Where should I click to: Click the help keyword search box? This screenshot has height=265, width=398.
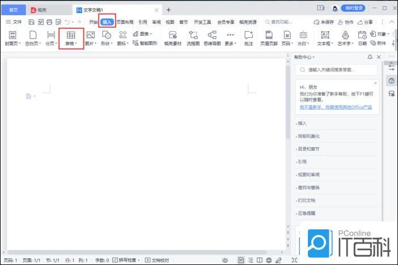pos(336,70)
